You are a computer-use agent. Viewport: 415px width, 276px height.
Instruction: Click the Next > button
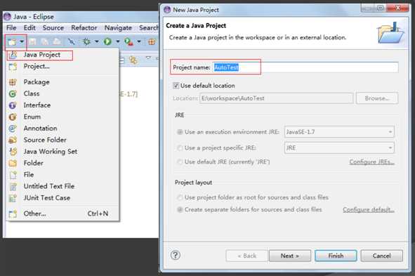pos(290,256)
